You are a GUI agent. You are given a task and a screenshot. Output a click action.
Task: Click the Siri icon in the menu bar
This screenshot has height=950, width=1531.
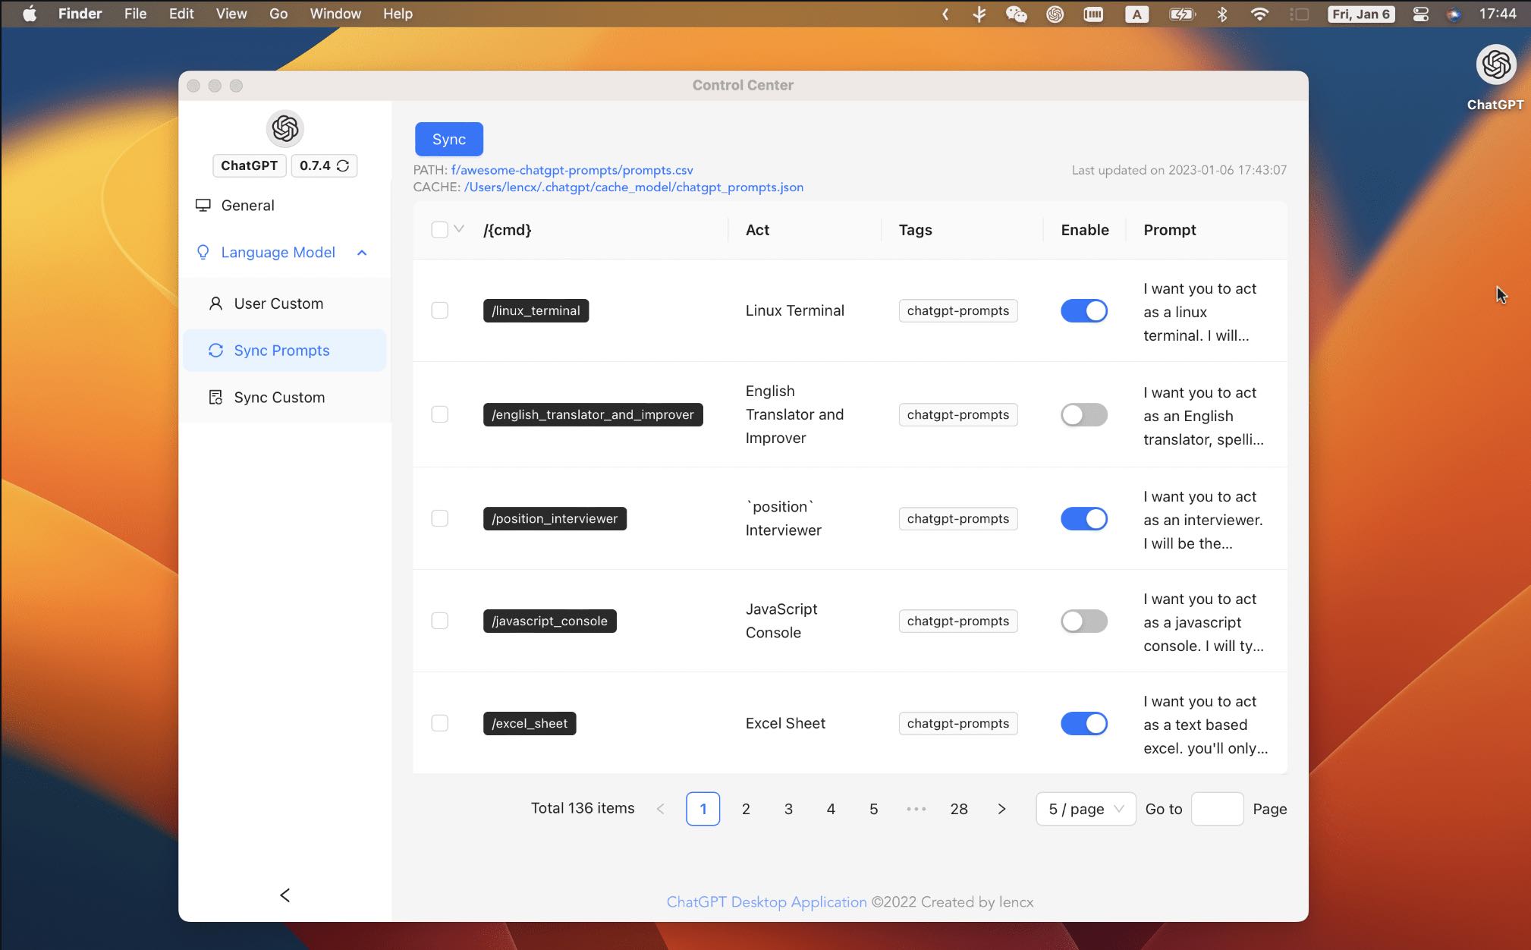coord(1454,14)
